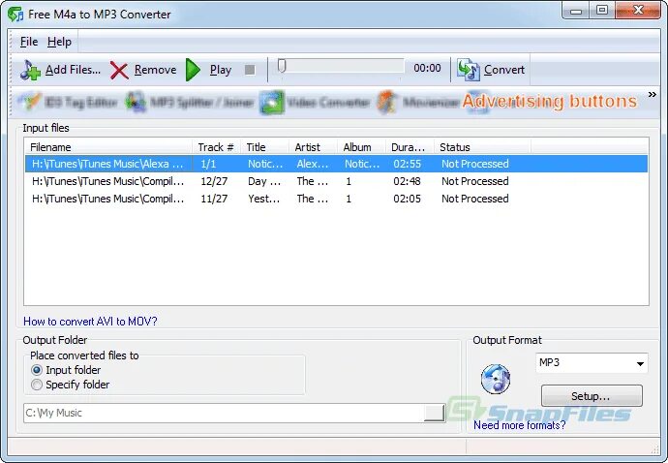Image resolution: width=668 pixels, height=463 pixels.
Task: Minimize the converter window
Action: point(576,11)
